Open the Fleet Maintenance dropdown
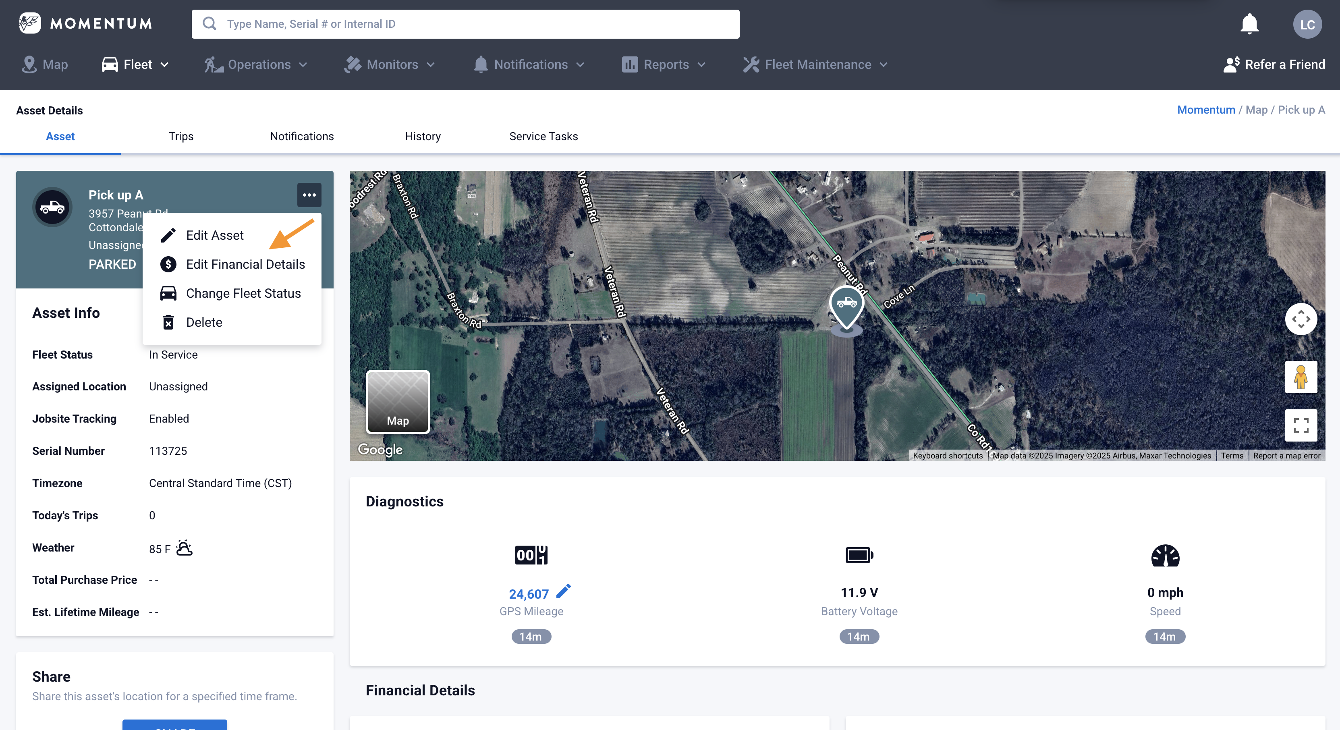Screen dimensions: 1340x730 pyautogui.click(x=816, y=64)
